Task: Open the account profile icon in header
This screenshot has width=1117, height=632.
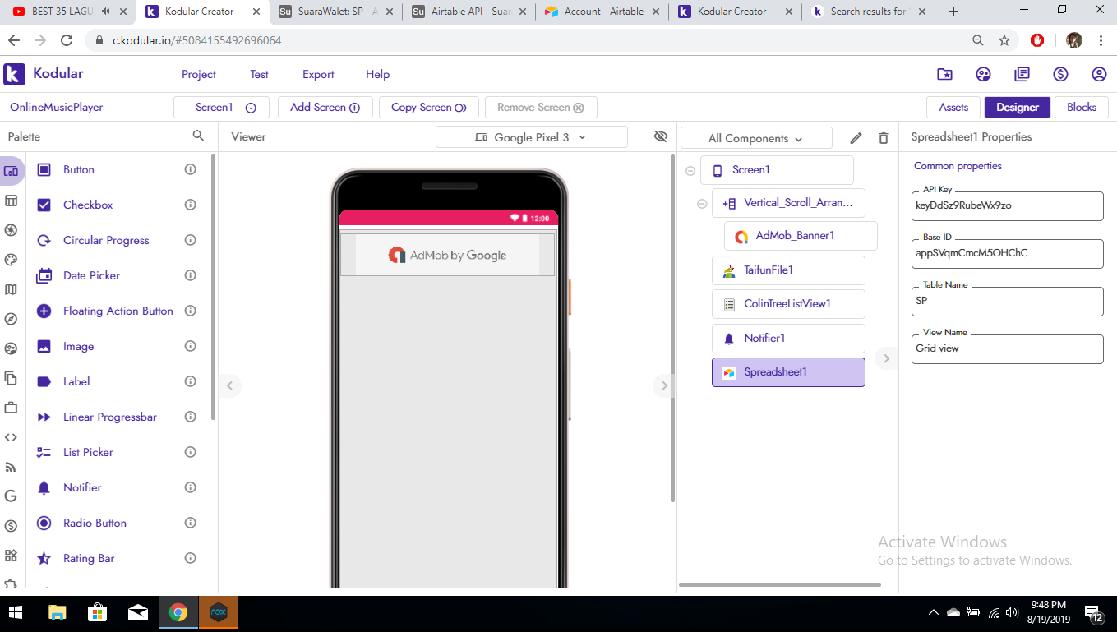Action: [x=1099, y=74]
